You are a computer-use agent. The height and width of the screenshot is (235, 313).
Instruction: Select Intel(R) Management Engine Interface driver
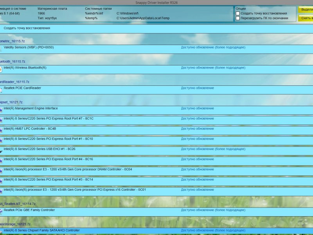coord(156,110)
